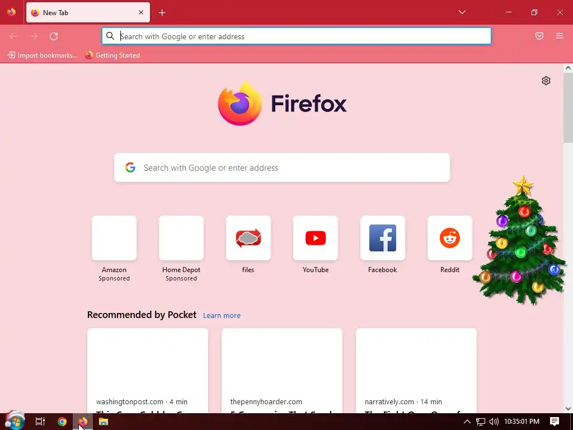Click the Firefox View icon in tab strip

click(x=11, y=12)
